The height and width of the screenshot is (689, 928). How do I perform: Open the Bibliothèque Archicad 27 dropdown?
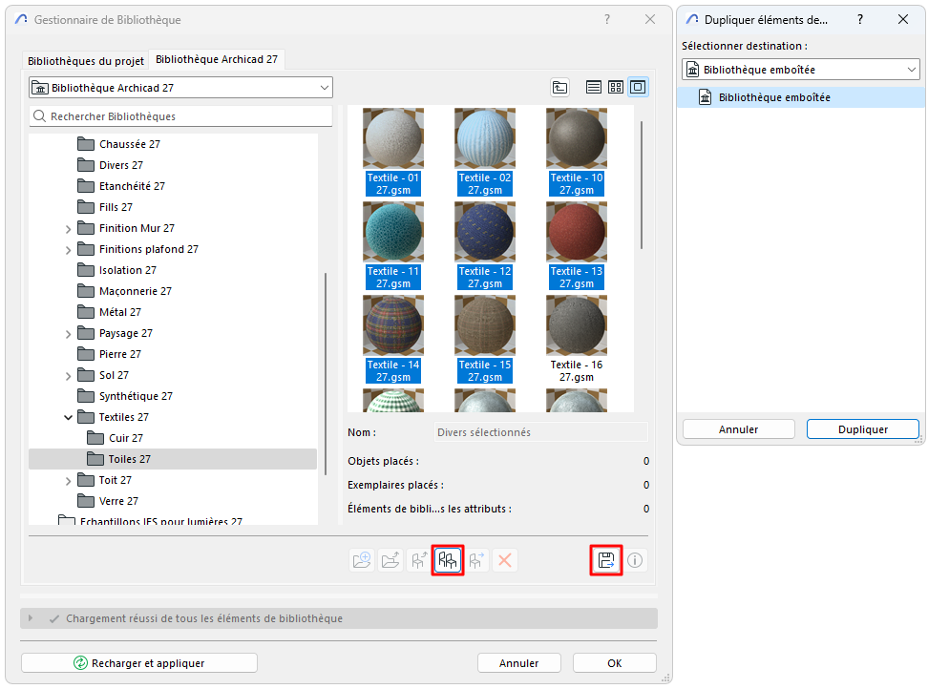180,88
